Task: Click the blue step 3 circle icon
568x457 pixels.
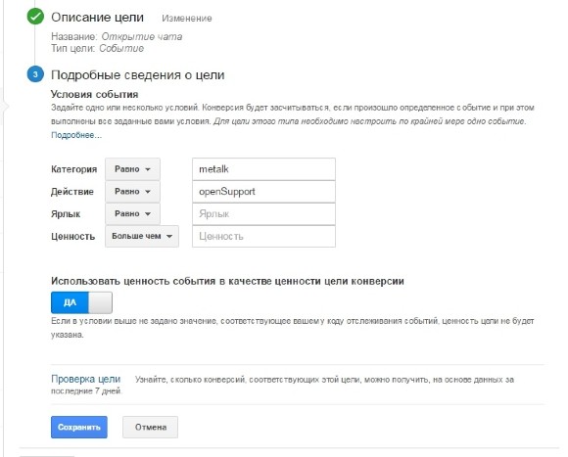Action: (35, 74)
